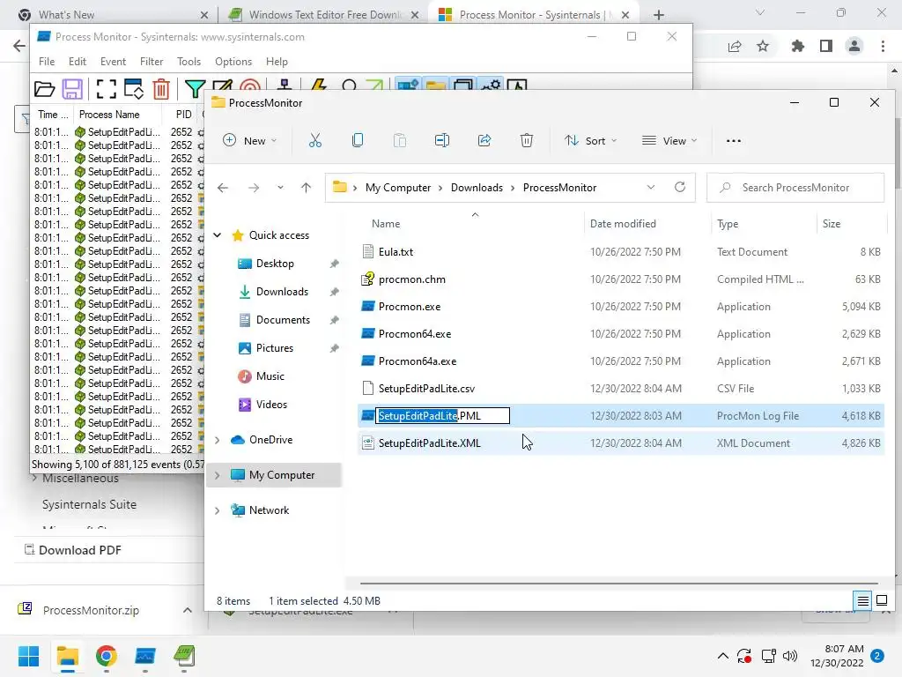
Task: Click the Save icon in Process Monitor toolbar
Action: pyautogui.click(x=72, y=89)
